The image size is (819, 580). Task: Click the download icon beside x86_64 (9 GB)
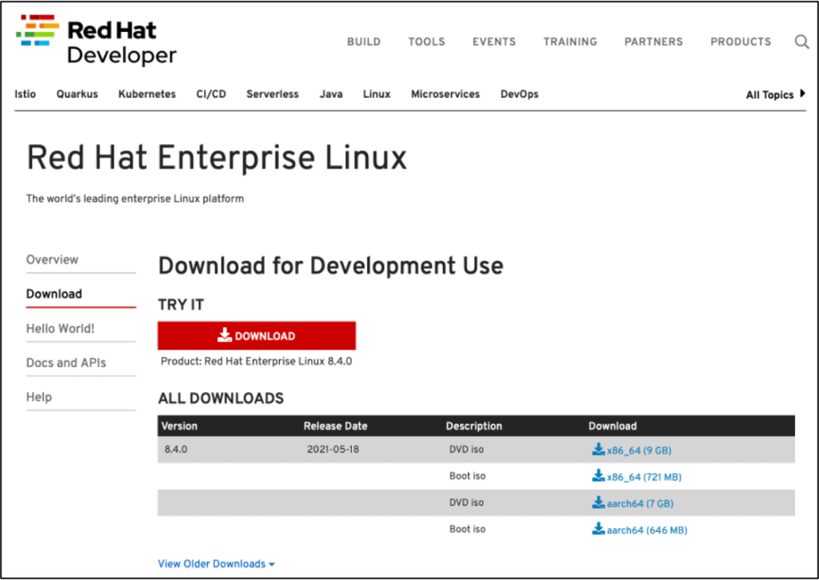[x=598, y=450]
